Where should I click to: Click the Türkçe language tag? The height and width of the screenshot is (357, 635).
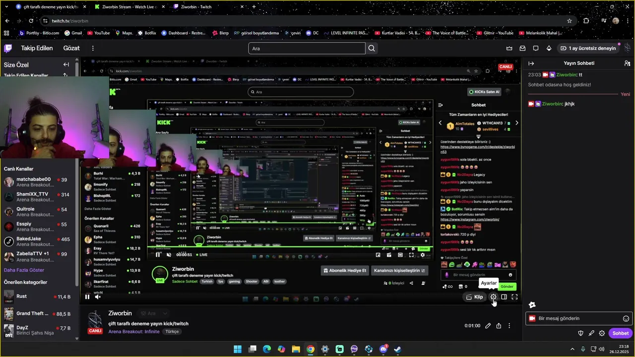point(172,332)
